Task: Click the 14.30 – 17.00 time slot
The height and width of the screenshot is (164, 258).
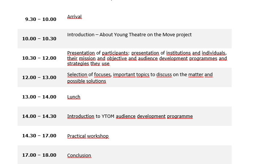Action: (x=39, y=136)
